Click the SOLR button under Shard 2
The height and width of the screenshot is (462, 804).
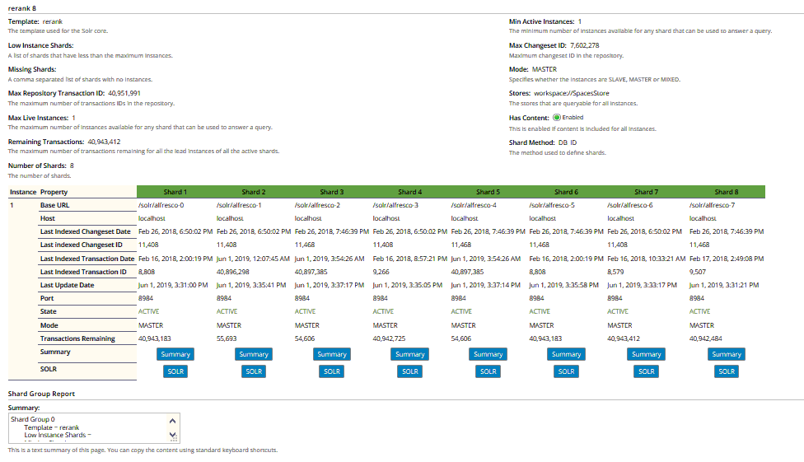[x=253, y=371]
